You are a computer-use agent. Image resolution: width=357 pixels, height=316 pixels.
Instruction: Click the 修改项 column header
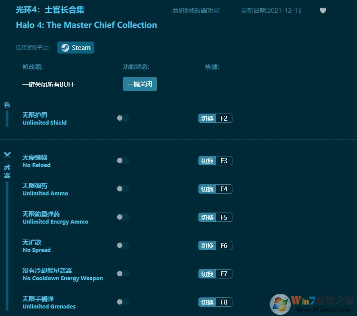click(x=33, y=67)
